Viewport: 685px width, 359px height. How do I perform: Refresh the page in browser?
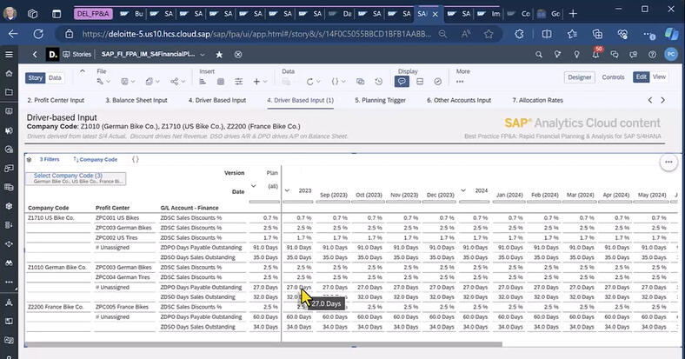click(38, 34)
